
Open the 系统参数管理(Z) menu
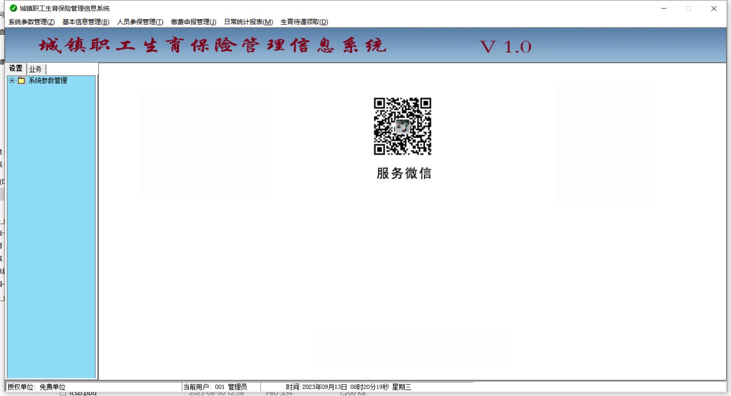tap(32, 22)
